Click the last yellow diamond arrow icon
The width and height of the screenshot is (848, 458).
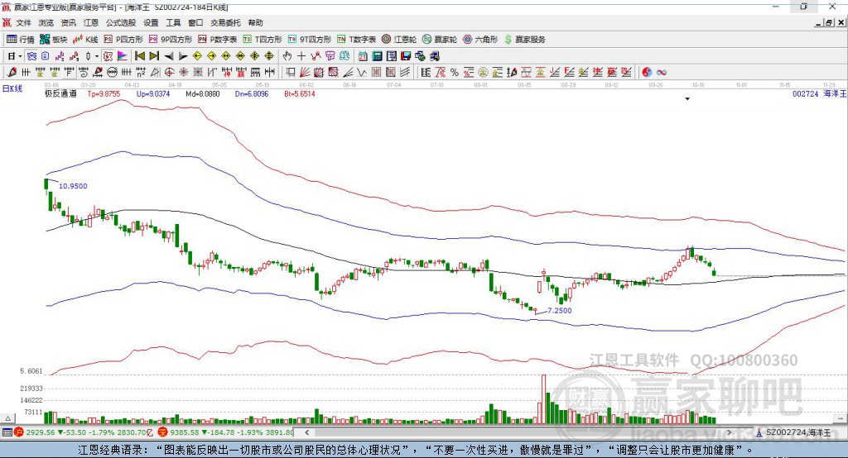269,56
